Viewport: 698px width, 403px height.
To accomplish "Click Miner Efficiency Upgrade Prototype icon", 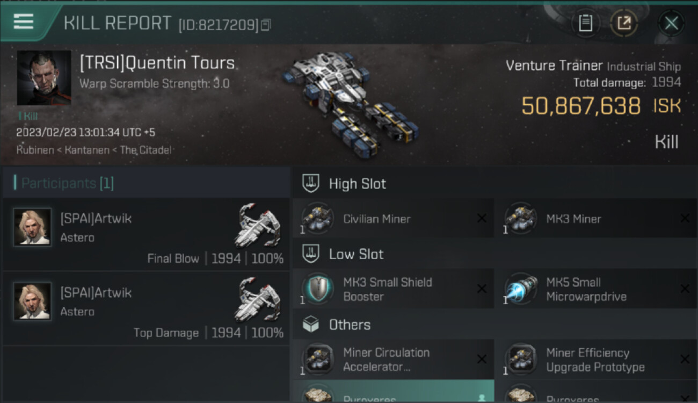I will [x=521, y=359].
